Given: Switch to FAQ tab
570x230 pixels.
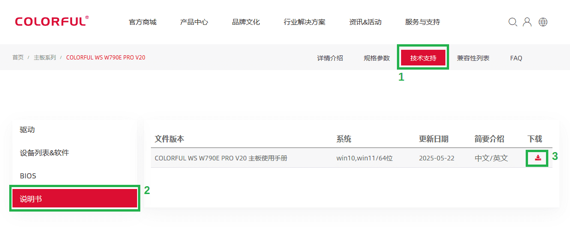Looking at the screenshot, I should [x=516, y=58].
